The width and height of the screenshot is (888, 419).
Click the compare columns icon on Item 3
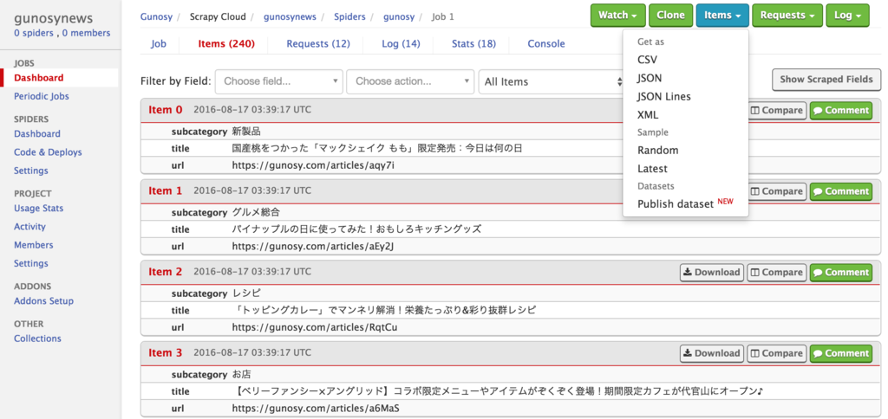(755, 353)
